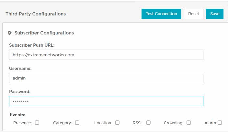Focus the Subscriber Push URL field
Viewport: 228px width, 132px height.
click(x=106, y=55)
